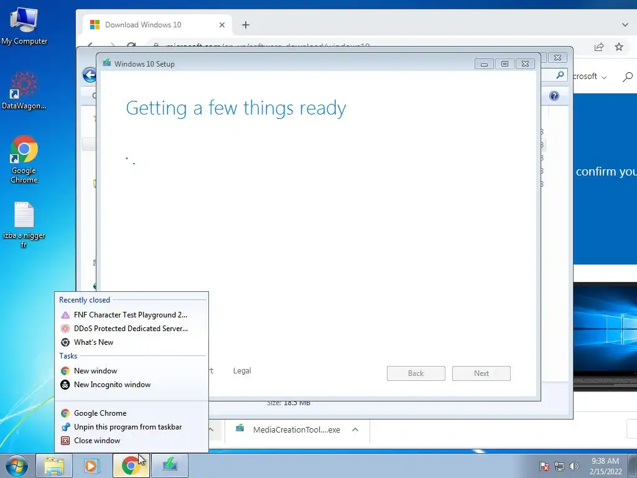Image resolution: width=637 pixels, height=478 pixels.
Task: Open the DataWagon desktop shortcut
Action: 24,90
